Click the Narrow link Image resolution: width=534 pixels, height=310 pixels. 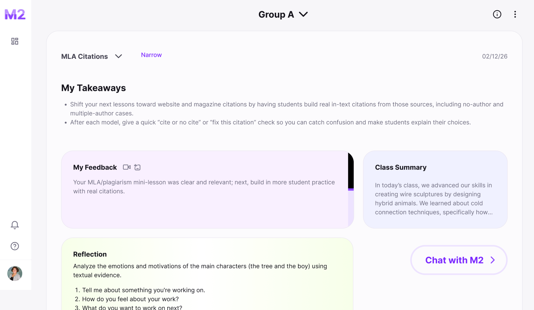(x=151, y=55)
